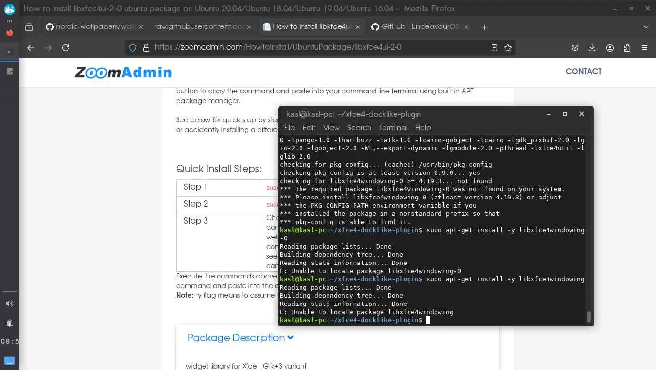The image size is (656, 370).
Task: Close the nordic-wallpapers tab
Action: pos(141,27)
